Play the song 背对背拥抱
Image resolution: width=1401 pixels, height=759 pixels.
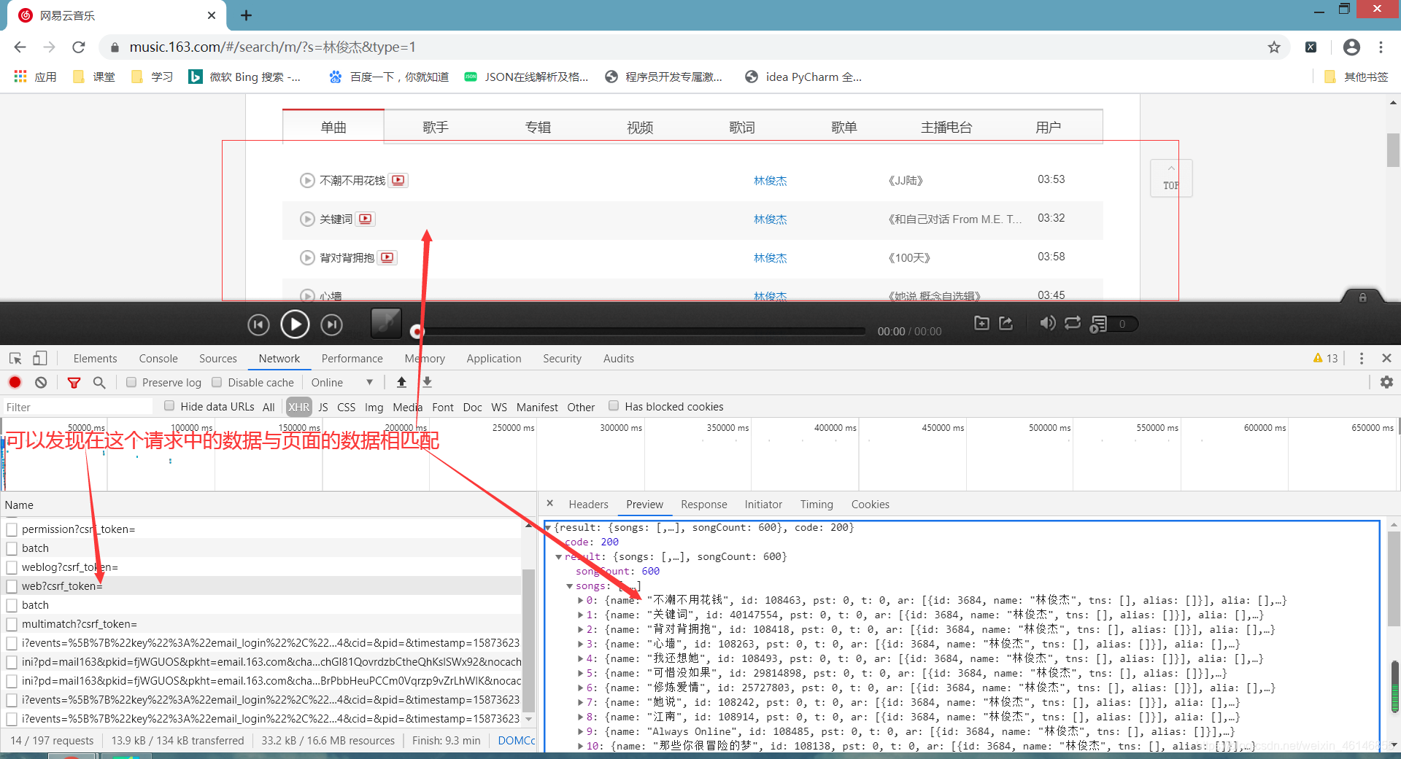click(307, 257)
